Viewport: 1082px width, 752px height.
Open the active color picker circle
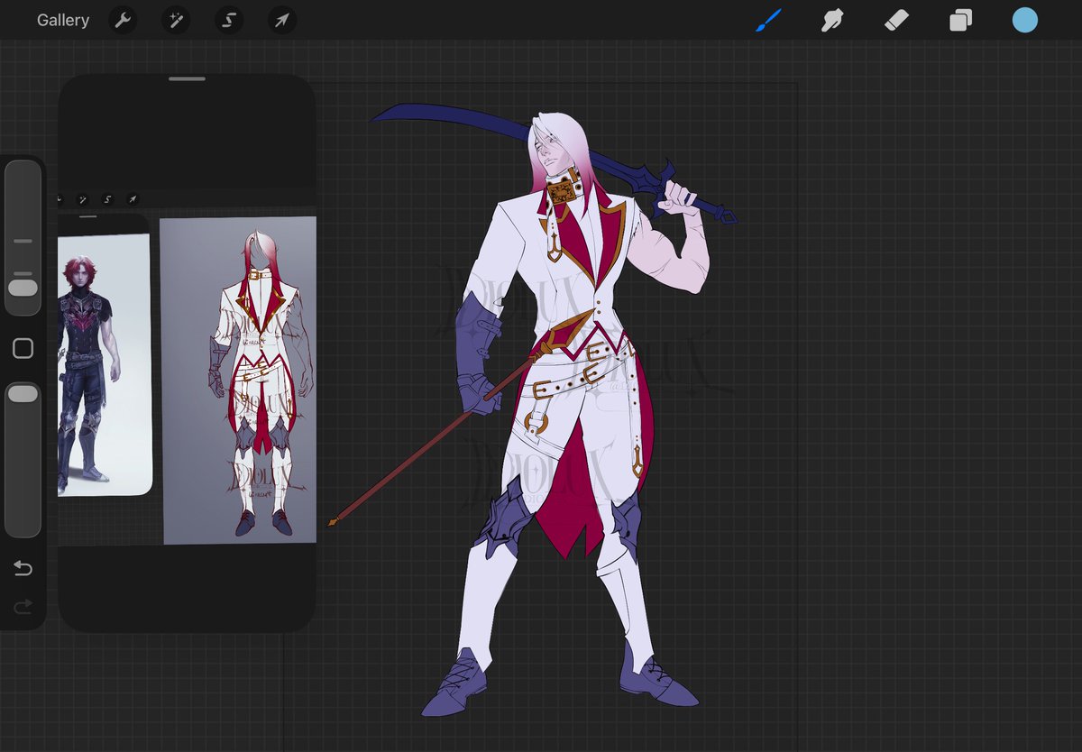1025,20
